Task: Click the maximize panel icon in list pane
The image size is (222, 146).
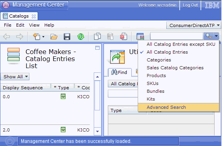Action: point(97,48)
